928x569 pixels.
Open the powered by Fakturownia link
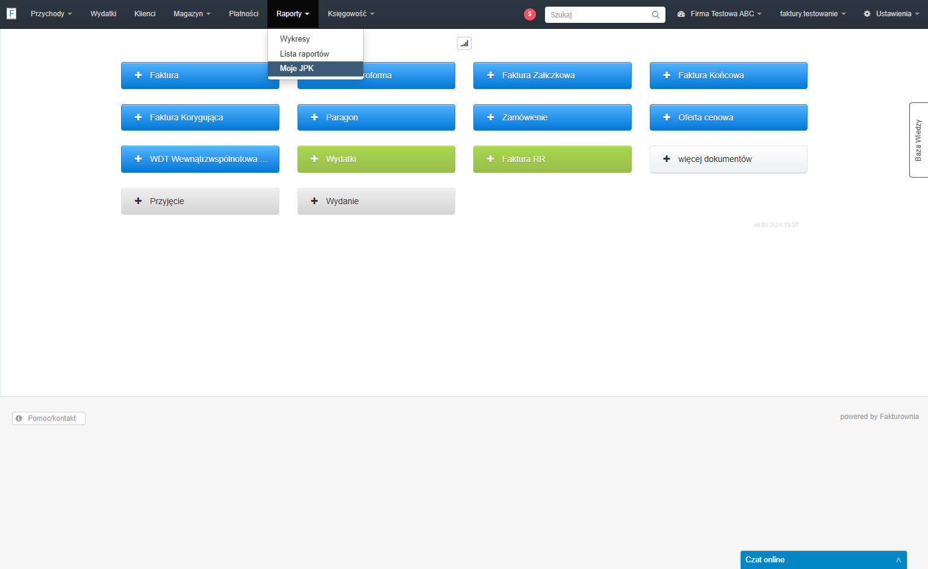(879, 417)
